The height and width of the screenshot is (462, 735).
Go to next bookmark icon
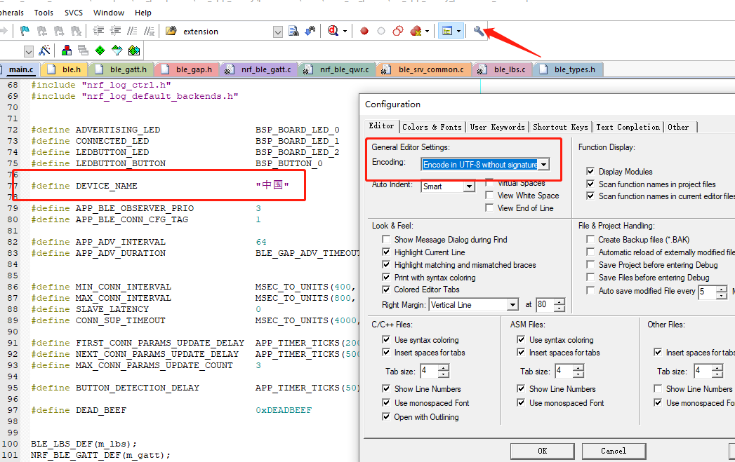(58, 32)
